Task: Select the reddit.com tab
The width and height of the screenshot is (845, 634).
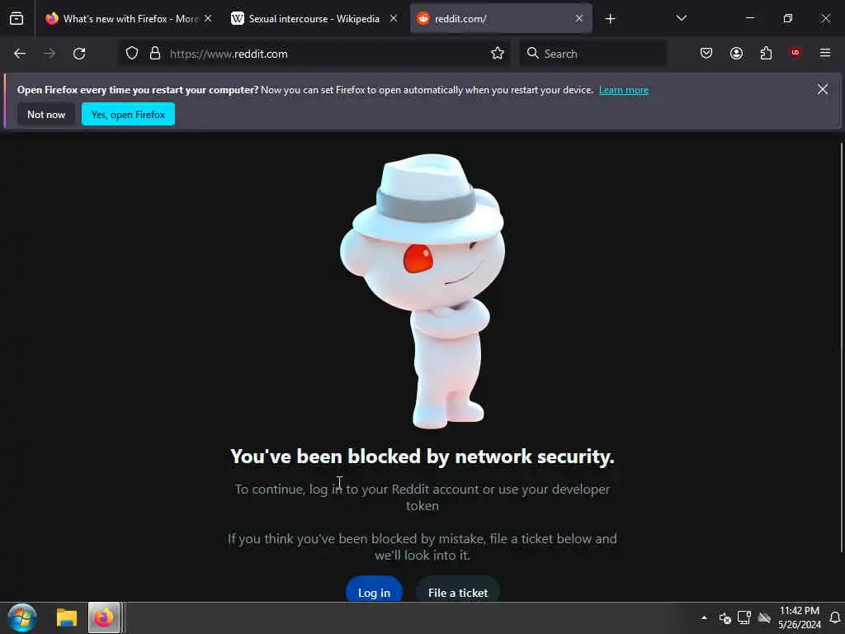Action: click(x=501, y=19)
